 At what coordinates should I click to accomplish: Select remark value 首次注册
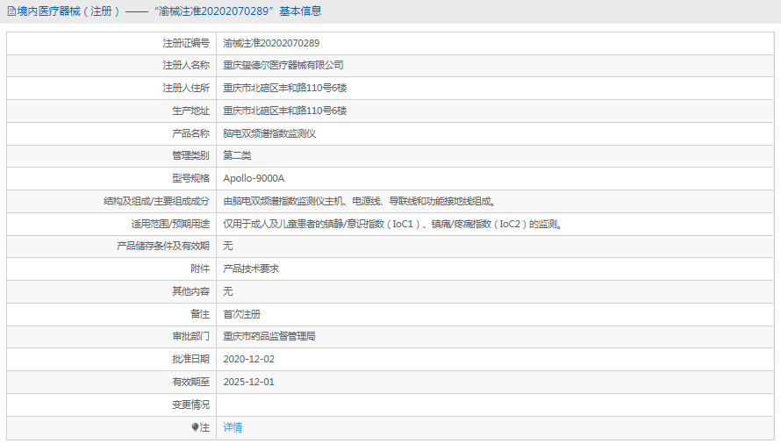[x=241, y=314]
